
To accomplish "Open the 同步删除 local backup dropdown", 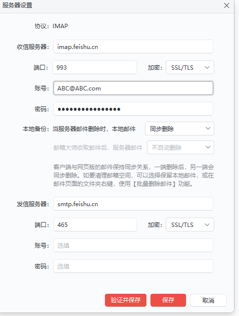I will [x=180, y=129].
